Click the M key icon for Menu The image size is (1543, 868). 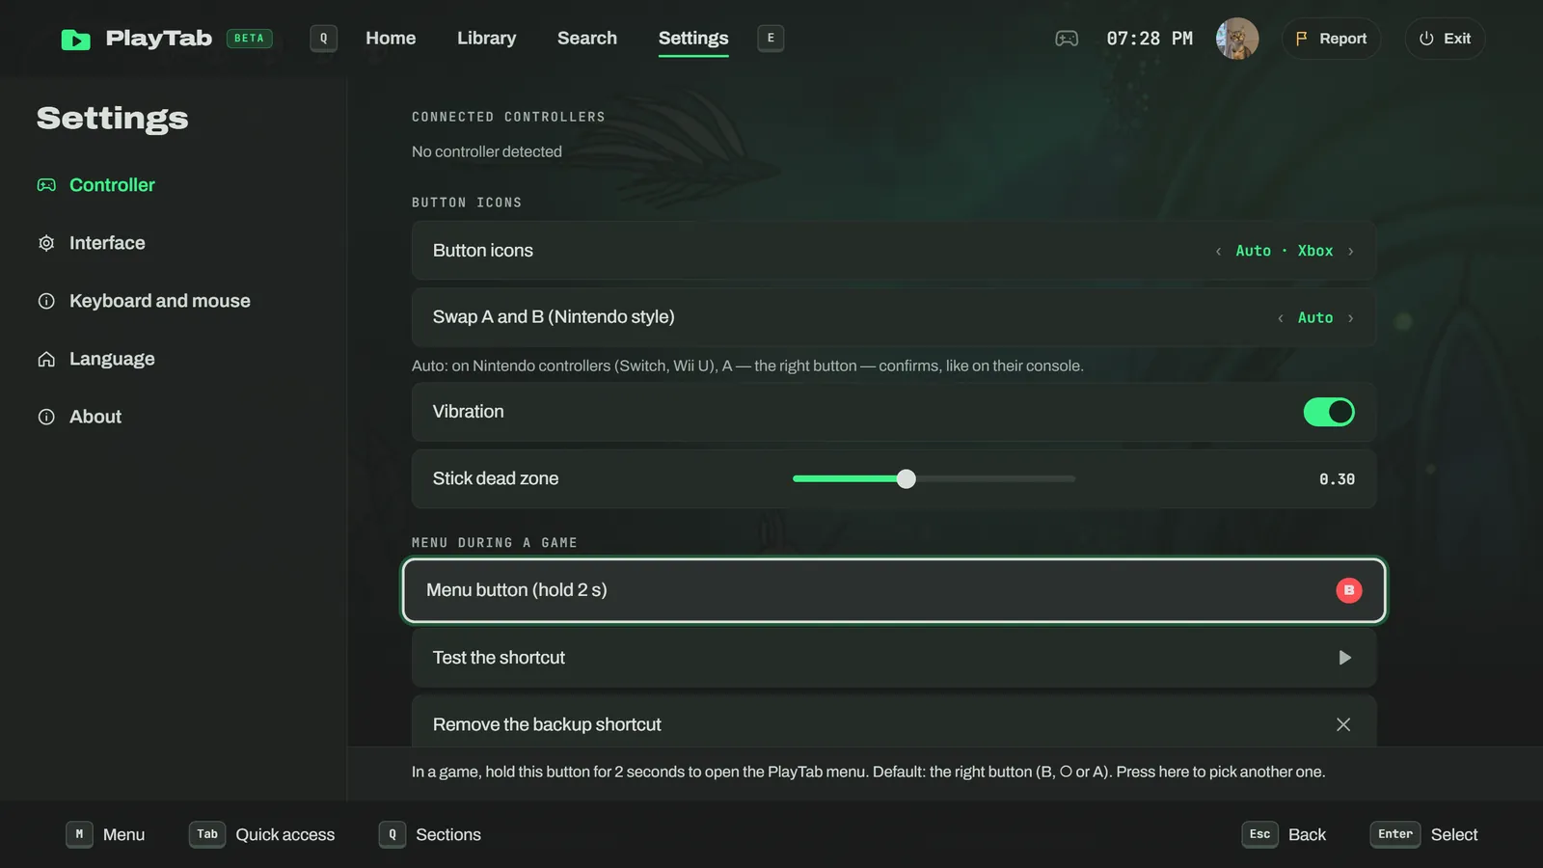click(x=79, y=834)
